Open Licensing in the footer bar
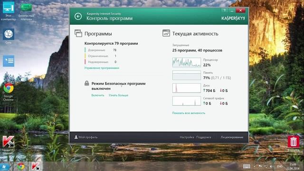Screen dimensions: 304x171 pyautogui.click(x=232, y=137)
